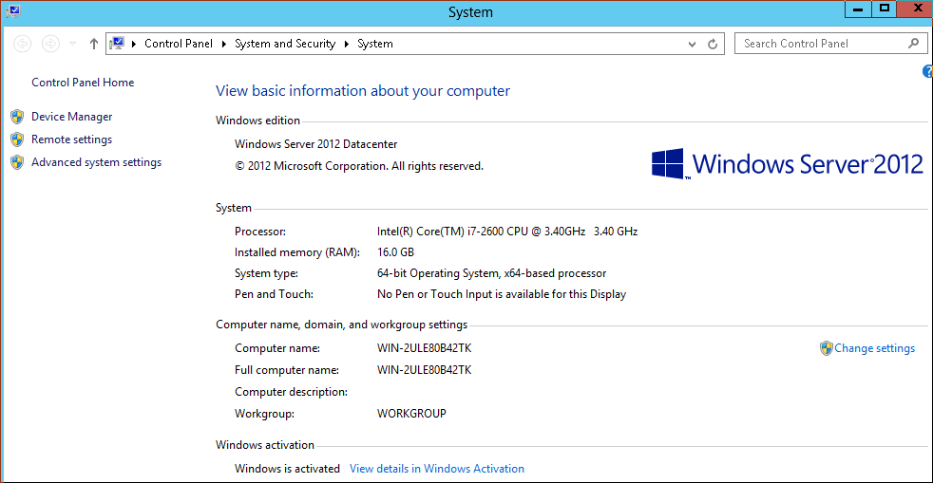
Task: Click the shield icon beside Device Manager
Action: [x=17, y=117]
